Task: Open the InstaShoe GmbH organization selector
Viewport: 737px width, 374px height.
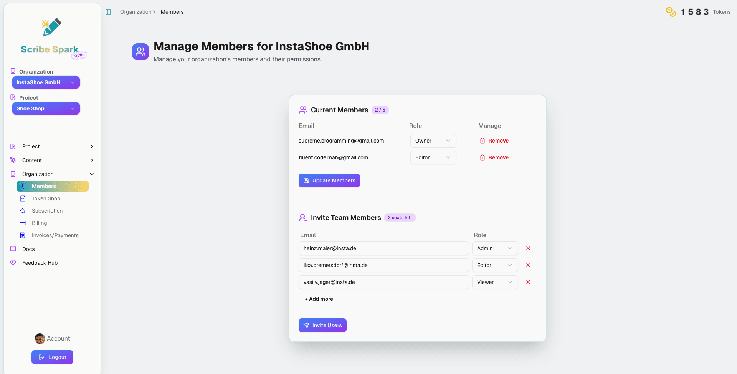Action: (46, 82)
